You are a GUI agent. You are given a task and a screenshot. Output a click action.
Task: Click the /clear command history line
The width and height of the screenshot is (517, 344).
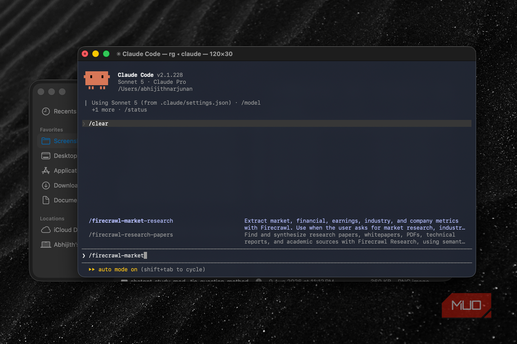coord(277,123)
